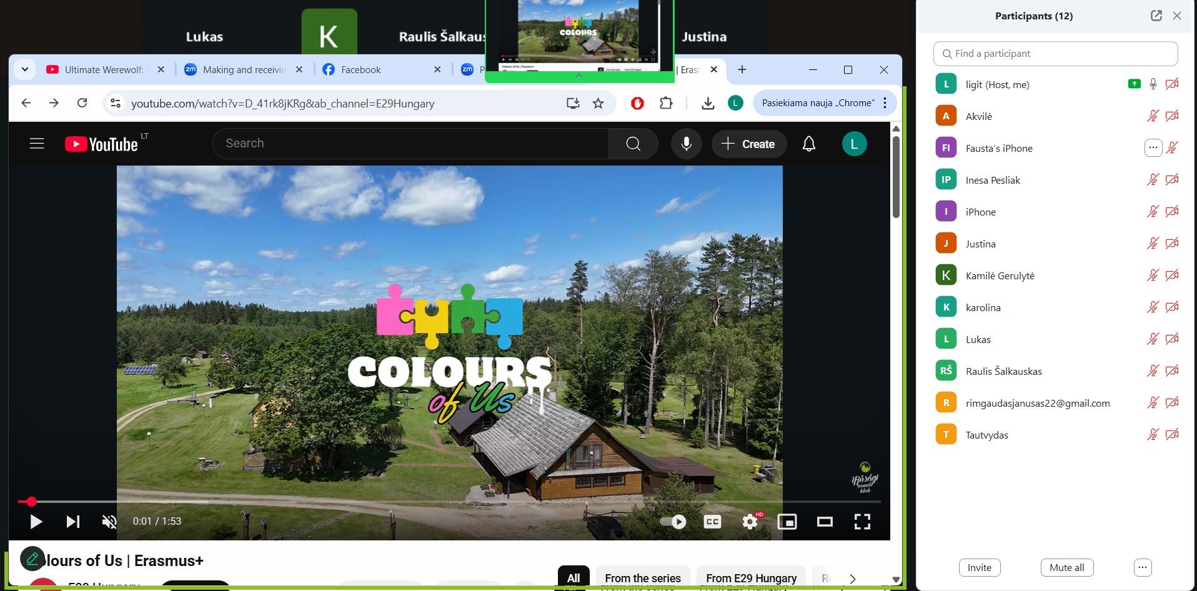This screenshot has height=591, width=1197.
Task: Click the Invite button
Action: pos(979,567)
